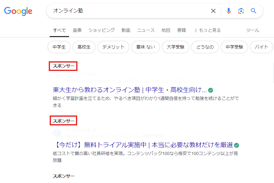Select the ショッピング search category
This screenshot has height=183, width=274.
point(101,30)
